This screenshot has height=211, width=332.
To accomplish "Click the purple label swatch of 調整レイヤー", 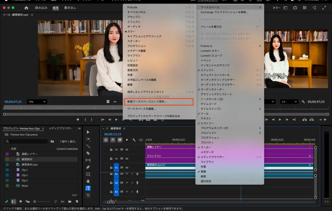I will point(7,154).
